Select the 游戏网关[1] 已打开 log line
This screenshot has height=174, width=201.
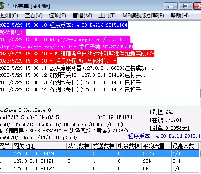click(74, 82)
